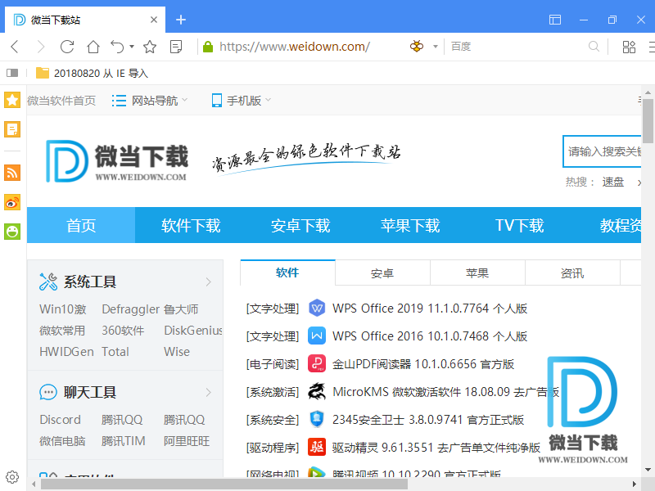The width and height of the screenshot is (655, 491).
Task: Click into the 百度 search field
Action: 516,47
